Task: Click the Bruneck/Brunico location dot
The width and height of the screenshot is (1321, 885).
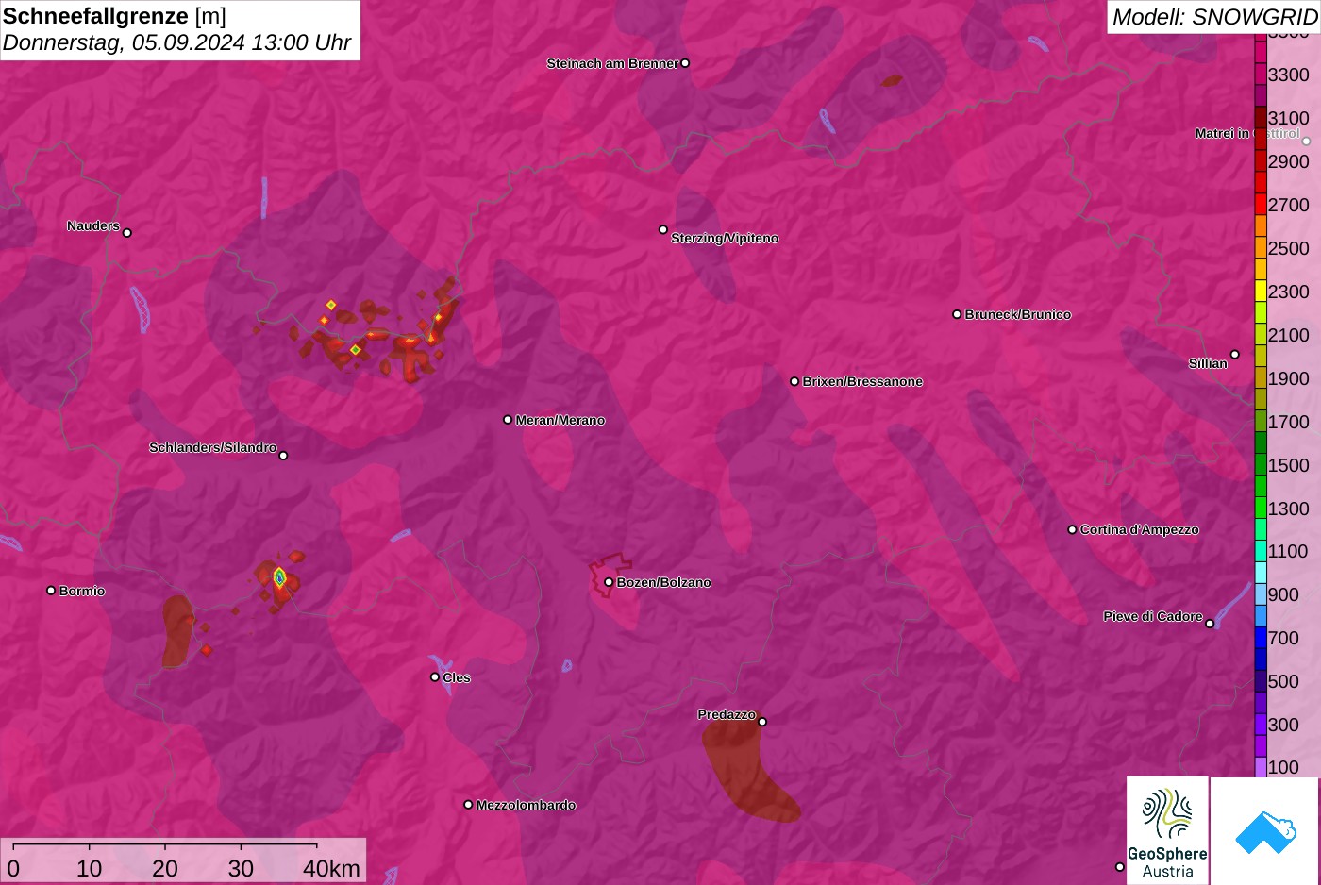Action: pyautogui.click(x=957, y=314)
